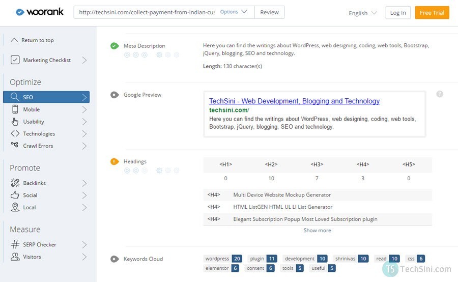This screenshot has width=458, height=282.
Task: Click the elementor keyword tag
Action: click(221, 268)
